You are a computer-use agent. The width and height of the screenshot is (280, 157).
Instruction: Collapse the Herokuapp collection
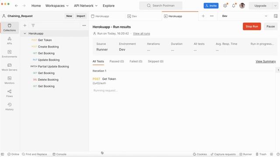click(25, 34)
